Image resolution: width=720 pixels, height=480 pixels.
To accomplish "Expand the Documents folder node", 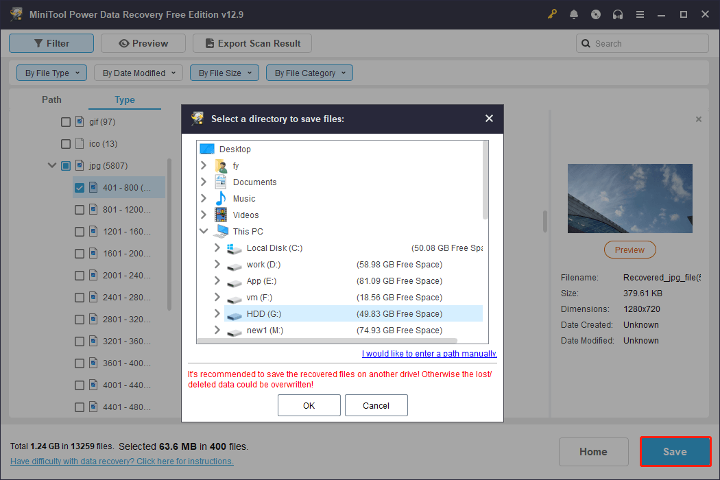I will click(x=204, y=182).
